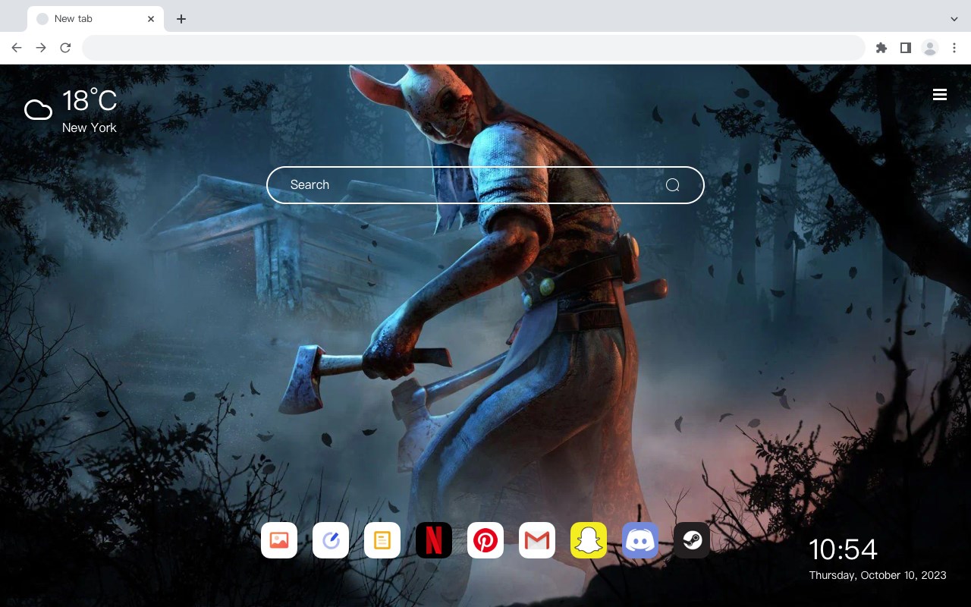Image resolution: width=971 pixels, height=607 pixels.
Task: Launch the Netflix shortcut
Action: (x=434, y=540)
